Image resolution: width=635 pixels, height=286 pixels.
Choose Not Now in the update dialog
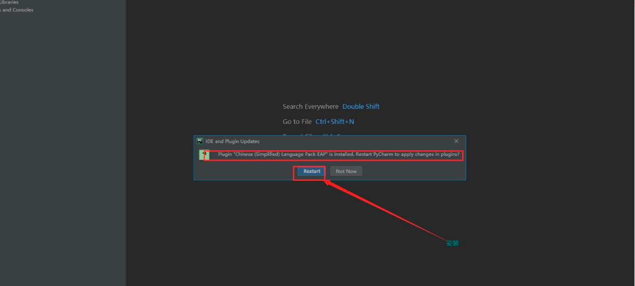pyautogui.click(x=346, y=171)
